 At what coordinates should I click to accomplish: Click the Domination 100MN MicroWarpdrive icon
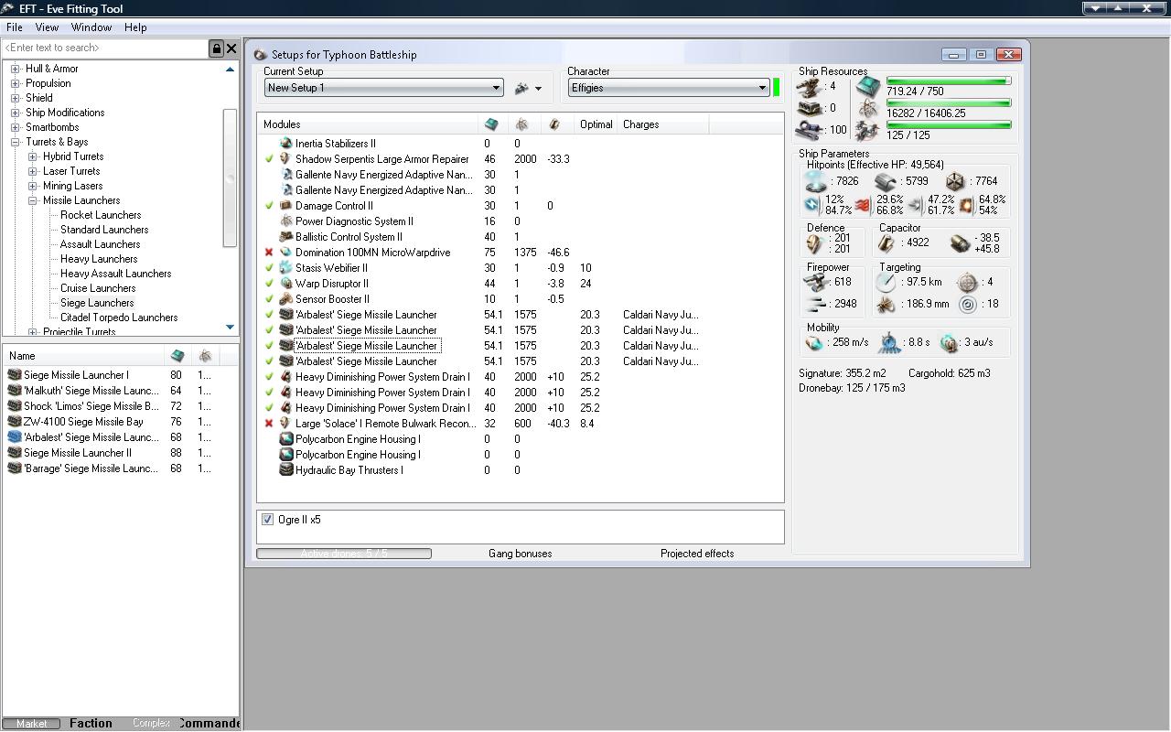pyautogui.click(x=285, y=253)
